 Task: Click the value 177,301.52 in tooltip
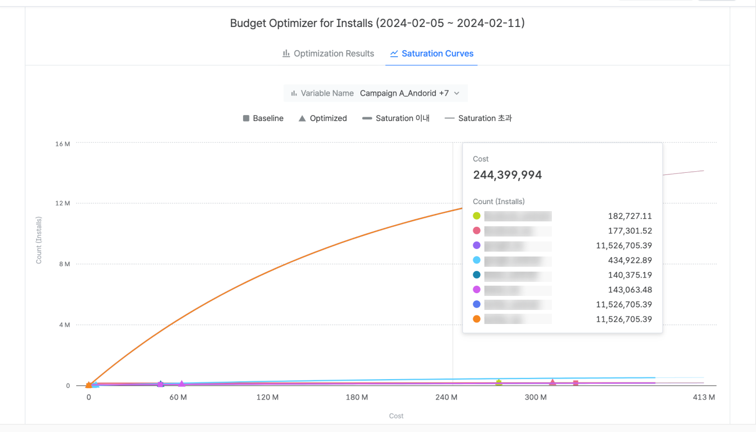click(630, 231)
